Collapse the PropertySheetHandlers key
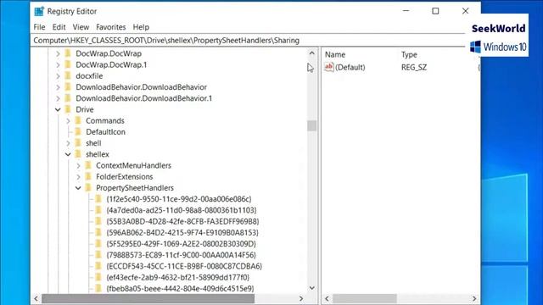 coord(78,188)
